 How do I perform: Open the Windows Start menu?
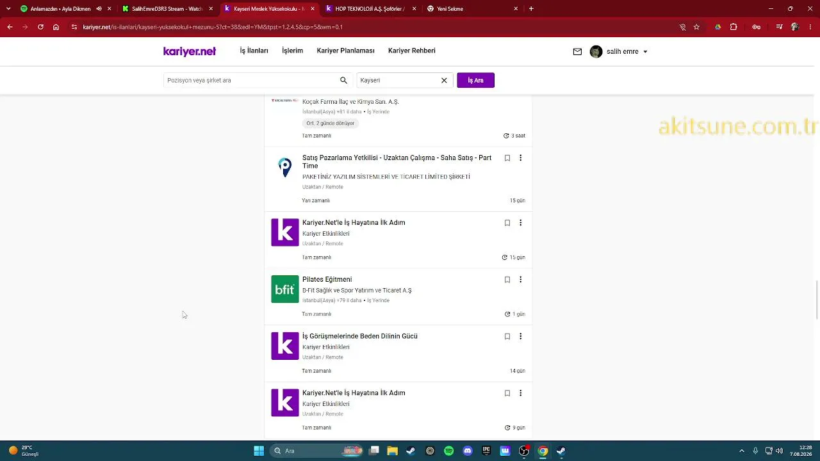click(x=259, y=451)
